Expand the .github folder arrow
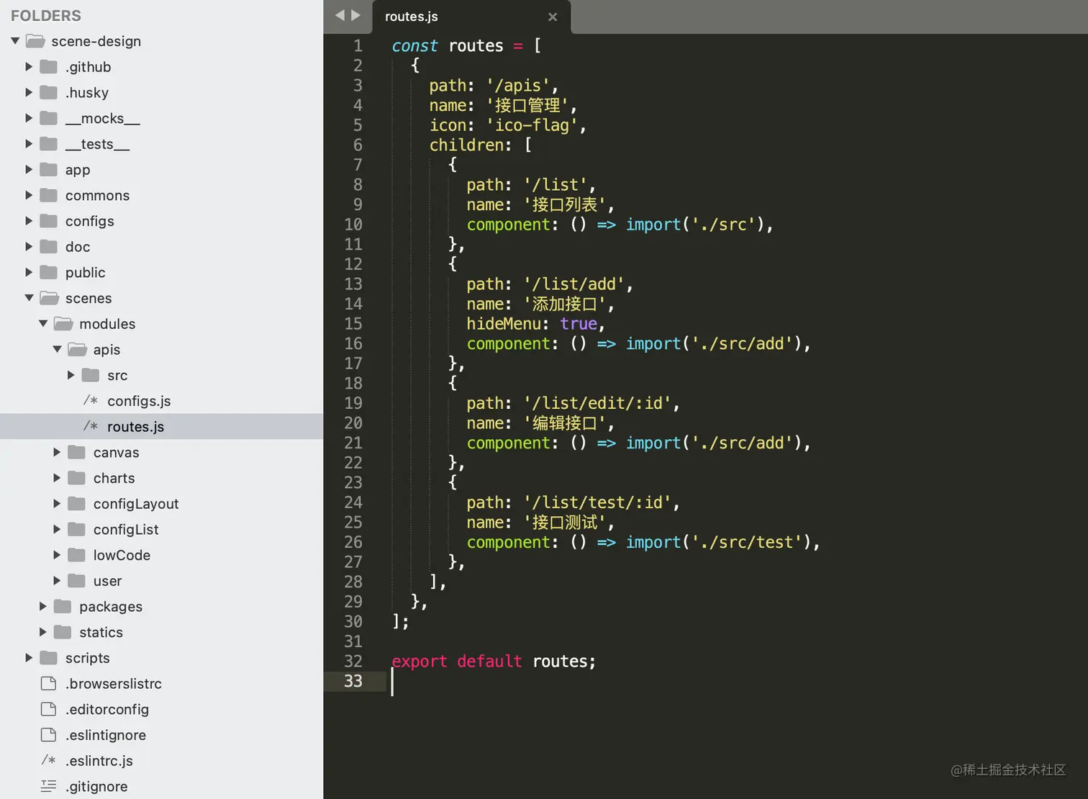Screen dimensions: 1088x799 click(x=29, y=67)
